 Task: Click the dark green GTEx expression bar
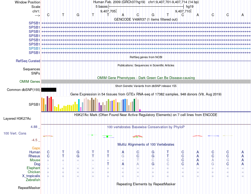134,105
